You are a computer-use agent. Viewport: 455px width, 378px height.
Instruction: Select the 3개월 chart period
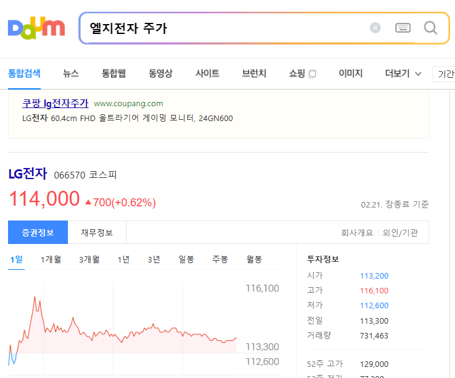pos(89,259)
